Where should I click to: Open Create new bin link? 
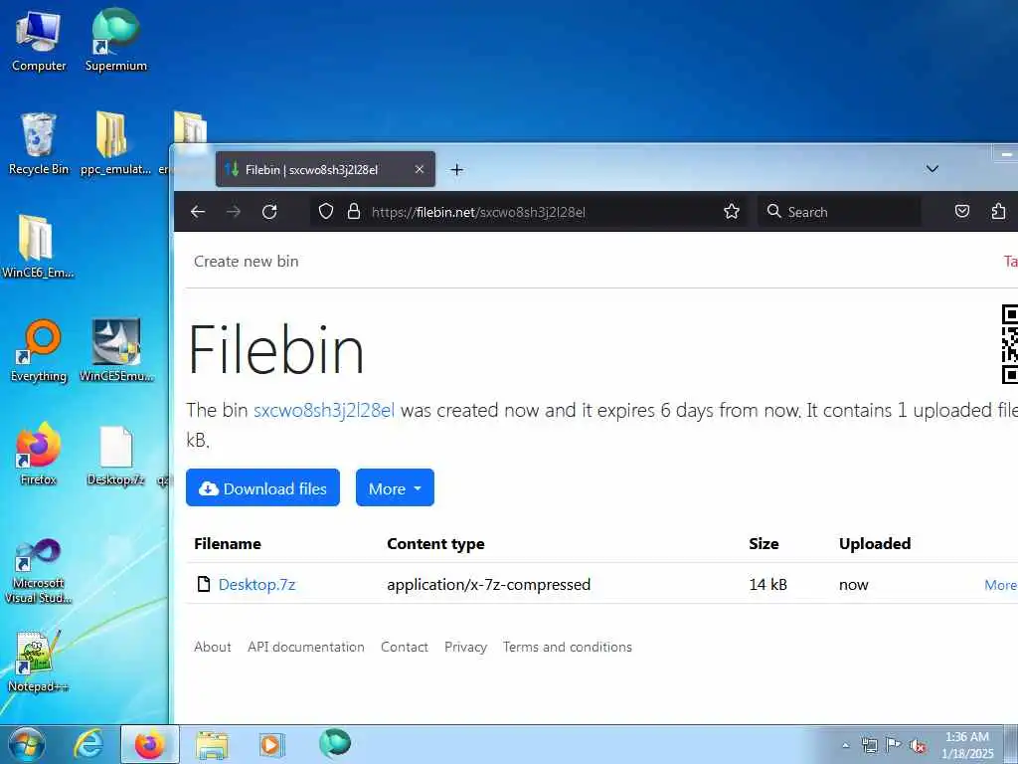coord(247,262)
